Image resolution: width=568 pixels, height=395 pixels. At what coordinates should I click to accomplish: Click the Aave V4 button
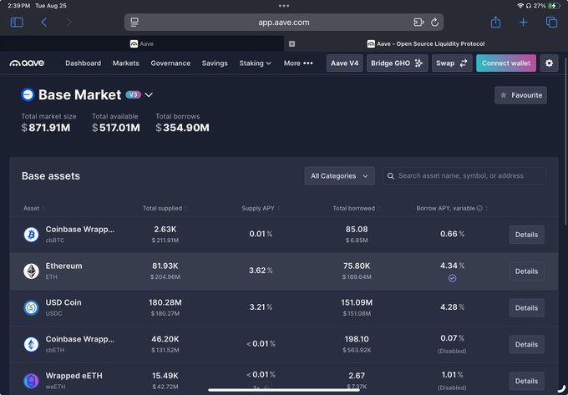coord(344,63)
